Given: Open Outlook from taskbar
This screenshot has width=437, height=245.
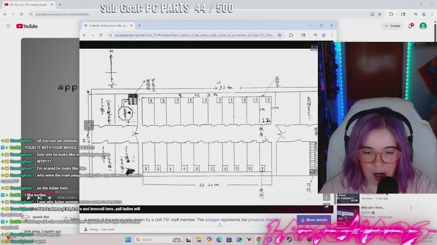Looking at the screenshot, I should click(x=239, y=240).
